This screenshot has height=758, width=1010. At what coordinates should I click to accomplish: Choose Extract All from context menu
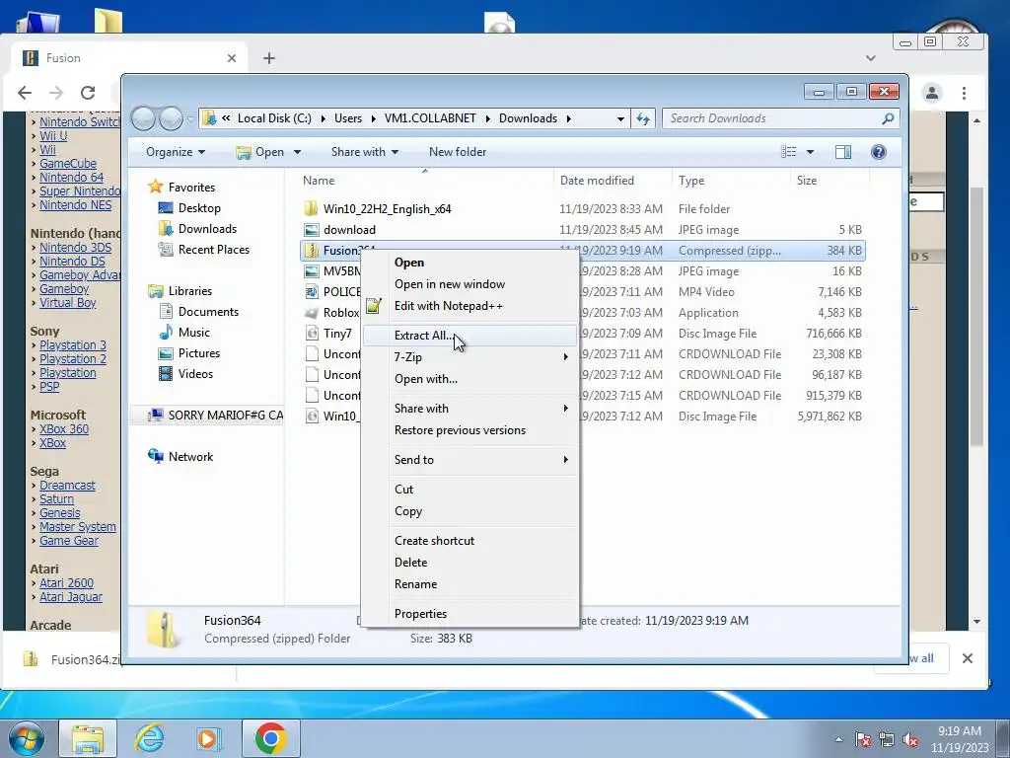click(470, 336)
